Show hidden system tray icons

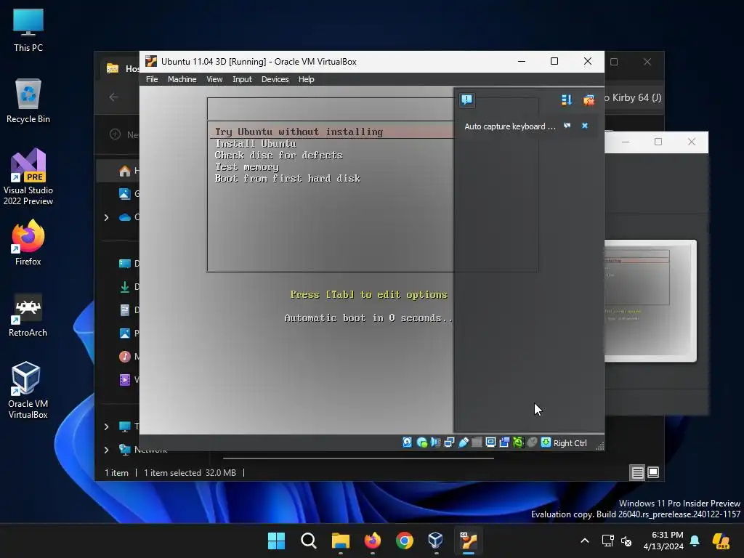585,541
